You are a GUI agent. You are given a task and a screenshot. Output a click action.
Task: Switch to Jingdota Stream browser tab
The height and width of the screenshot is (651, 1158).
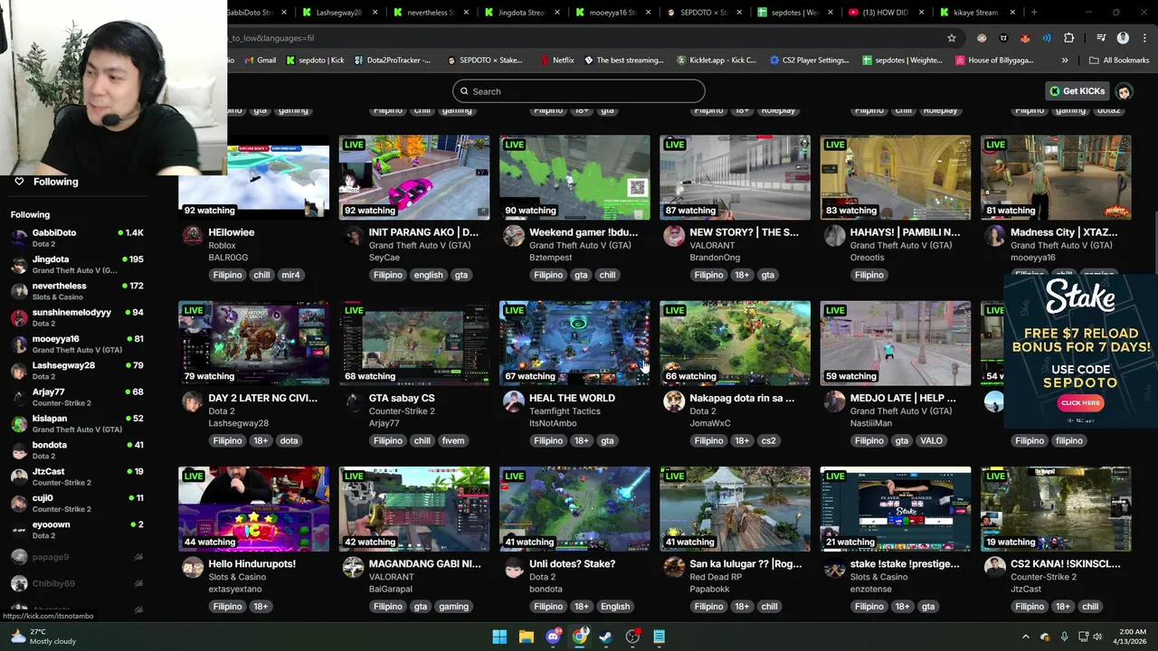520,13
